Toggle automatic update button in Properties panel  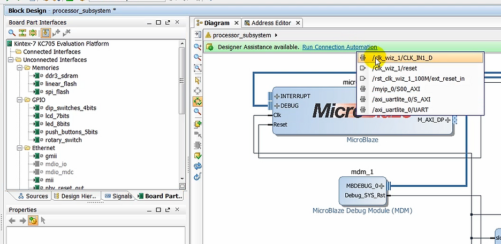click(x=33, y=221)
